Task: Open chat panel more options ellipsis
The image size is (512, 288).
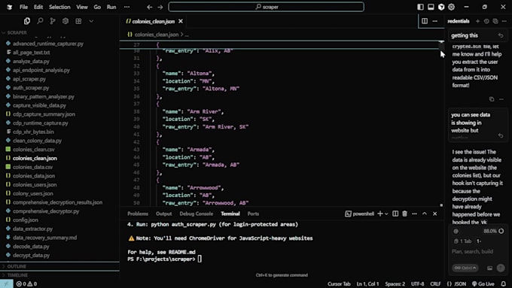Action: 504,21
